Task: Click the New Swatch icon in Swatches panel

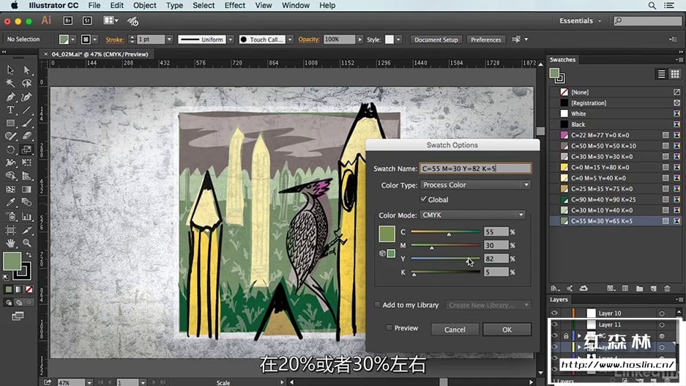Action: point(654,289)
